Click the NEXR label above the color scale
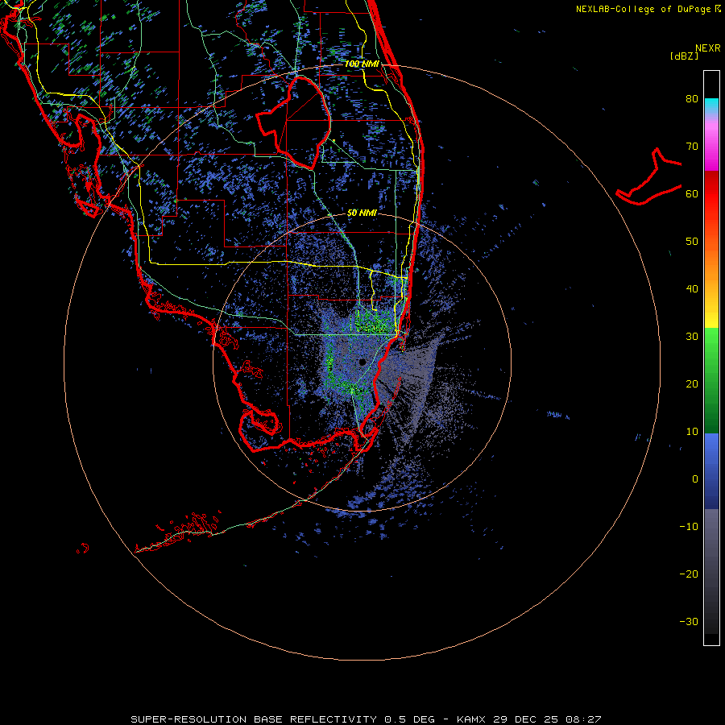Screen dimensions: 725x725 [x=708, y=48]
